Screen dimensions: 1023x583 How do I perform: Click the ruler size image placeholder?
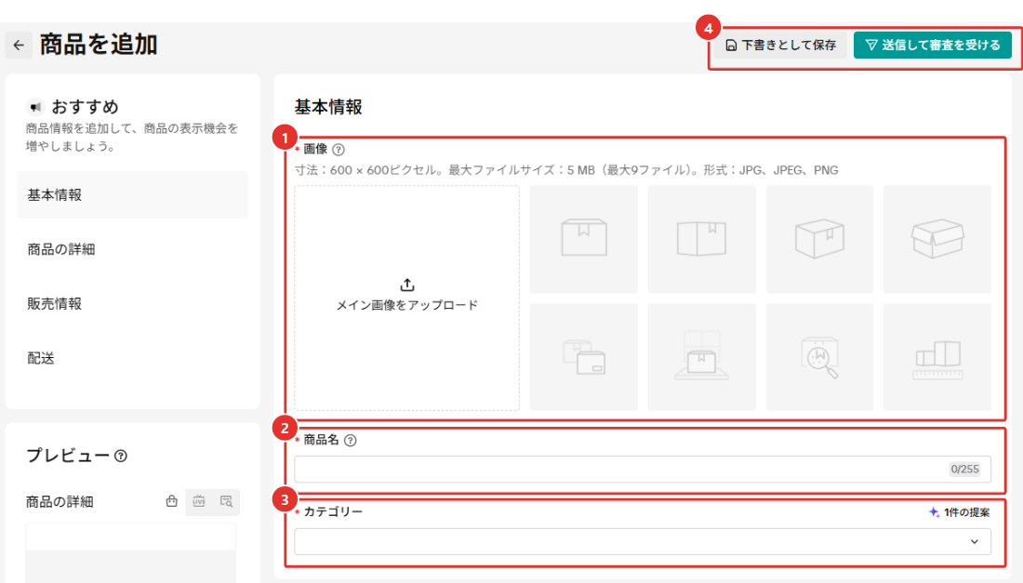click(x=937, y=357)
